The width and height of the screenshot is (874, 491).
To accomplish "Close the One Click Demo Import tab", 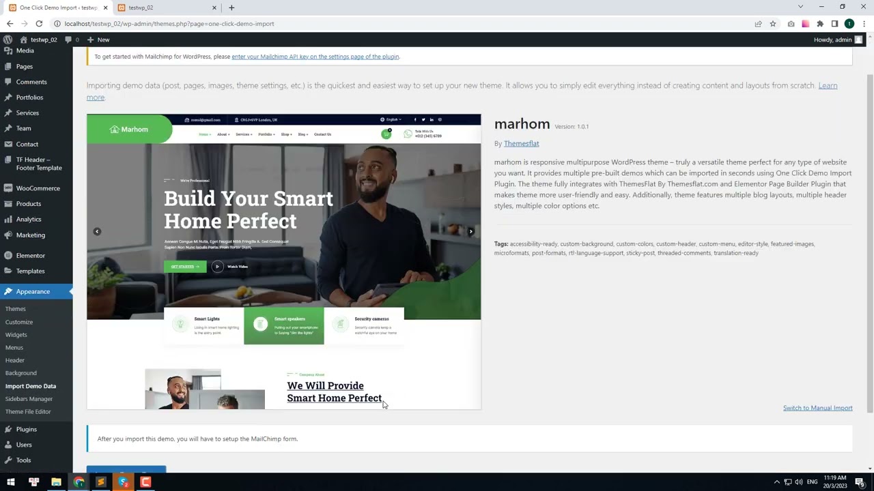I will (x=105, y=8).
